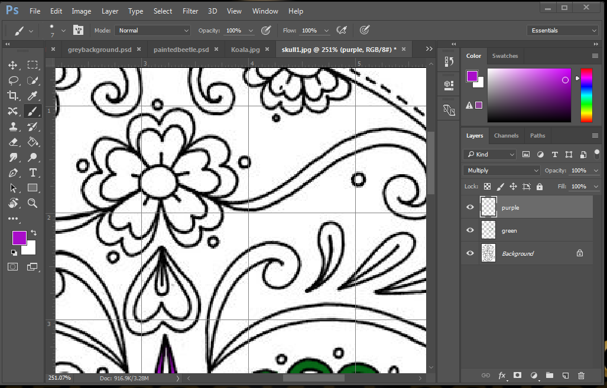607x388 pixels.
Task: Hide the green layer
Action: pyautogui.click(x=470, y=230)
